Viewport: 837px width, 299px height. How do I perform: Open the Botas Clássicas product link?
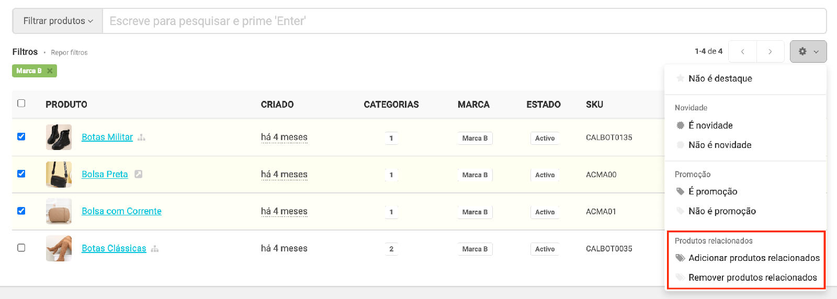[114, 248]
